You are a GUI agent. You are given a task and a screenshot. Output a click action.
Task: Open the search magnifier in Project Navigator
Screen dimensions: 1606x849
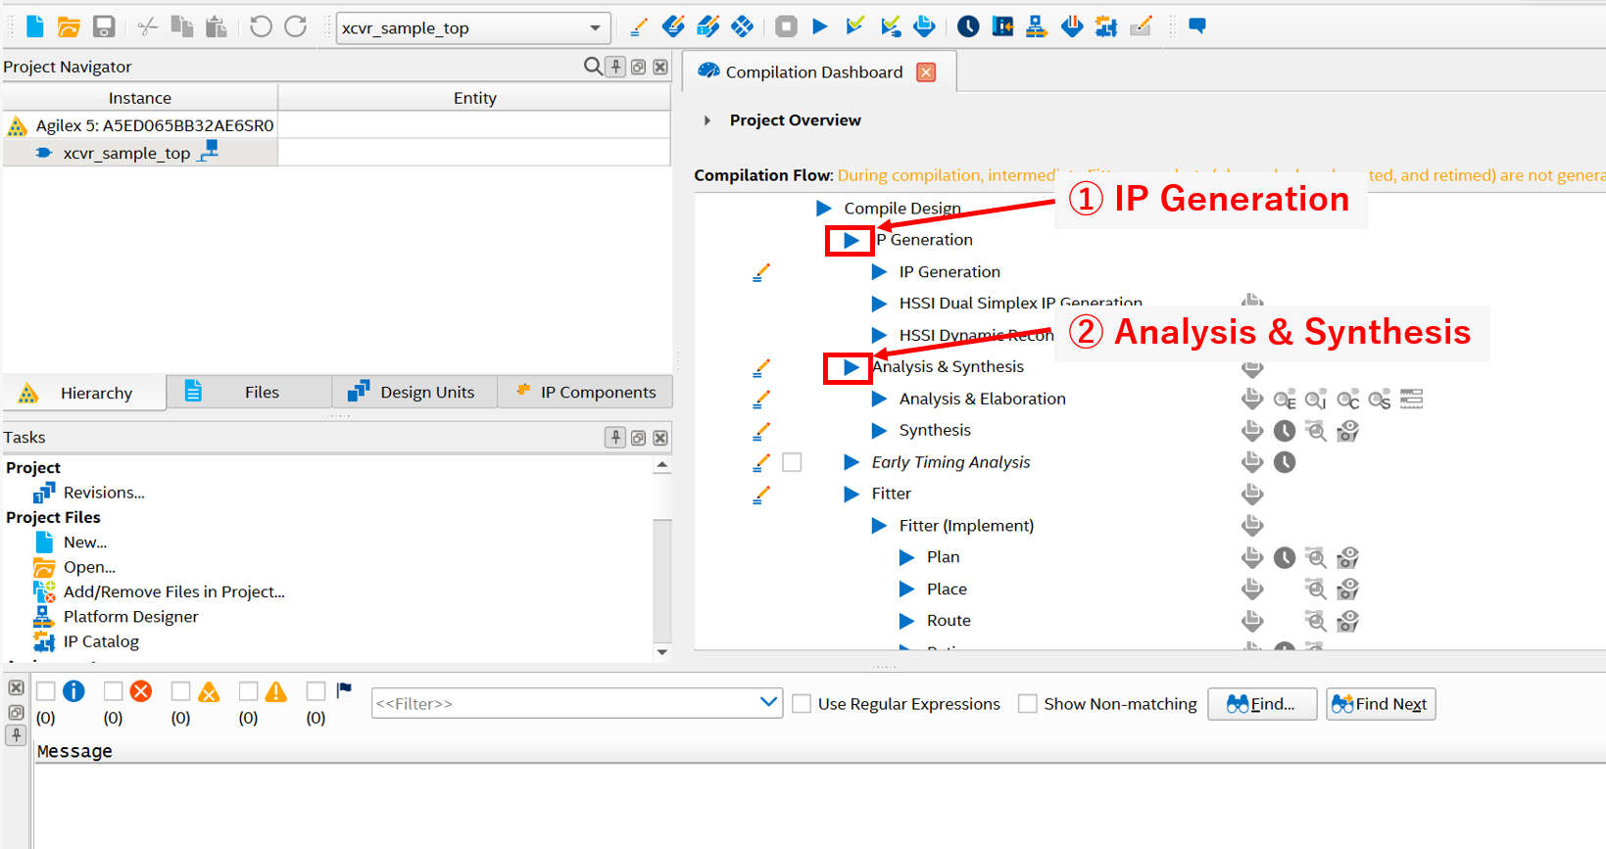tap(592, 67)
